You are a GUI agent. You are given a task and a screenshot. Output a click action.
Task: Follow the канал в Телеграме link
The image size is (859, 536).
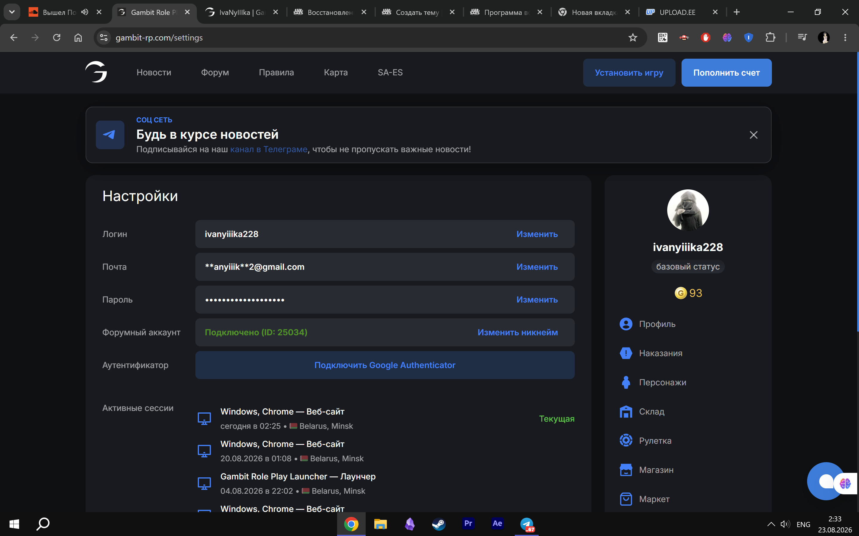tap(269, 149)
